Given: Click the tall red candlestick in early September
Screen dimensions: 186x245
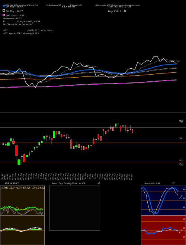Looking at the screenshot, I should click(x=71, y=144).
